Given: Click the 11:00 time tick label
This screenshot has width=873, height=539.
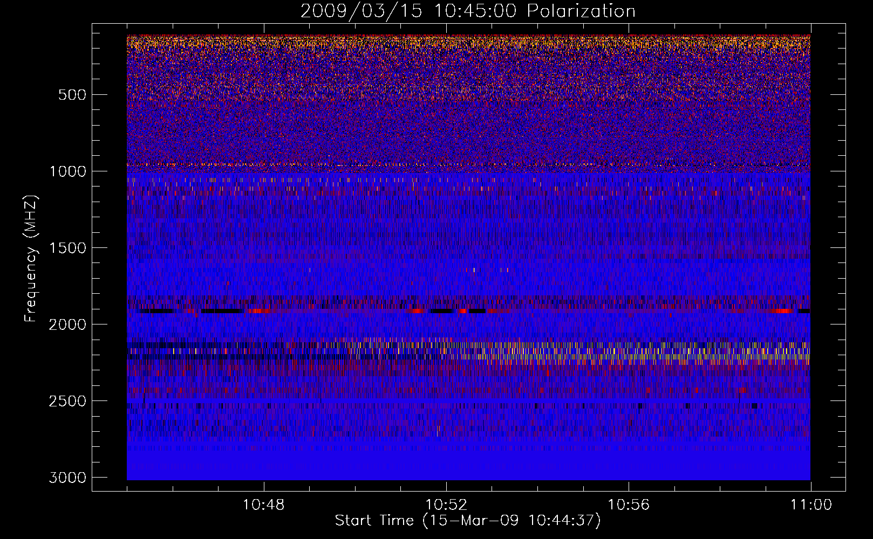Looking at the screenshot, I should point(811,505).
